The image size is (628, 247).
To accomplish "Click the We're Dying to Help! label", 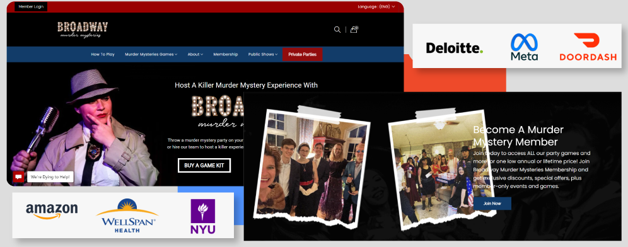I will pos(50,177).
